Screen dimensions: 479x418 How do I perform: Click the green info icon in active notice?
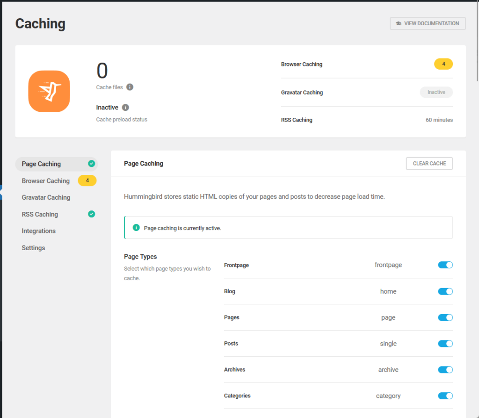coord(136,228)
